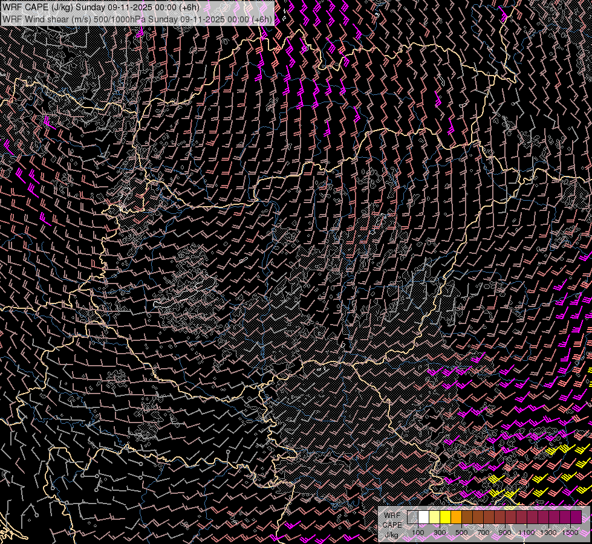Click the rightmost purple CAPE legend swatch
This screenshot has width=592, height=544.
(x=576, y=517)
